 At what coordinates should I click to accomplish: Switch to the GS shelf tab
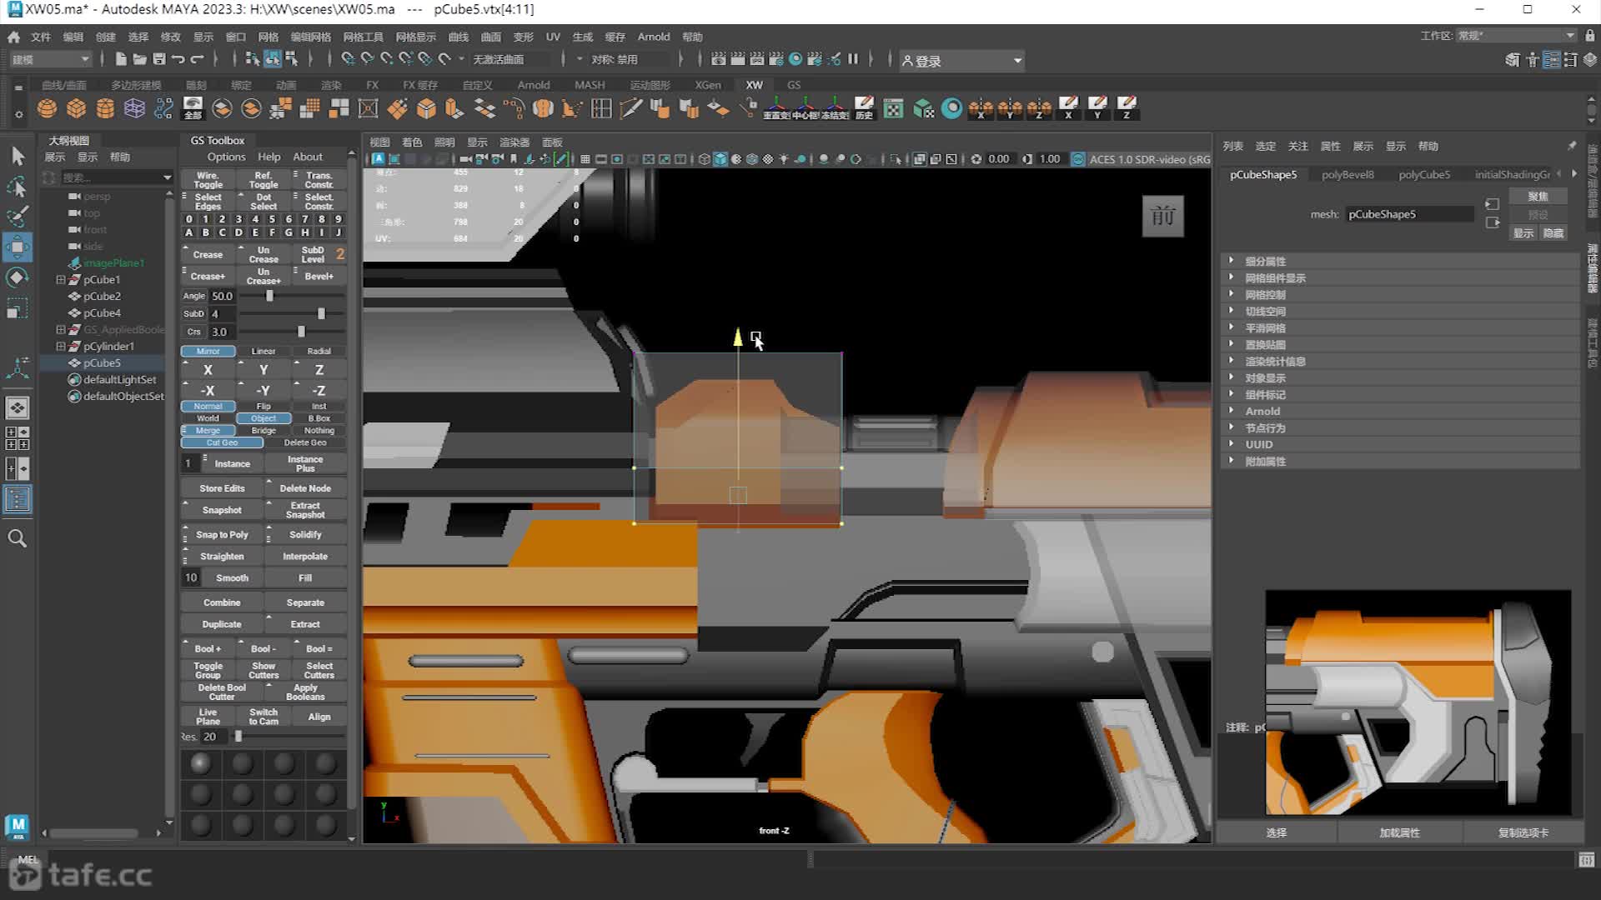tap(794, 85)
